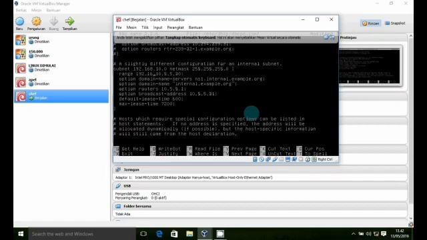427x240 pixels.
Task: Launch Microsoft Edge from taskbar
Action: click(159, 234)
